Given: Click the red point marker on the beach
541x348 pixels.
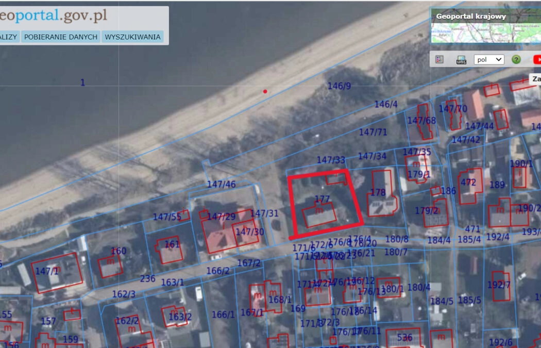Looking at the screenshot, I should tap(265, 92).
